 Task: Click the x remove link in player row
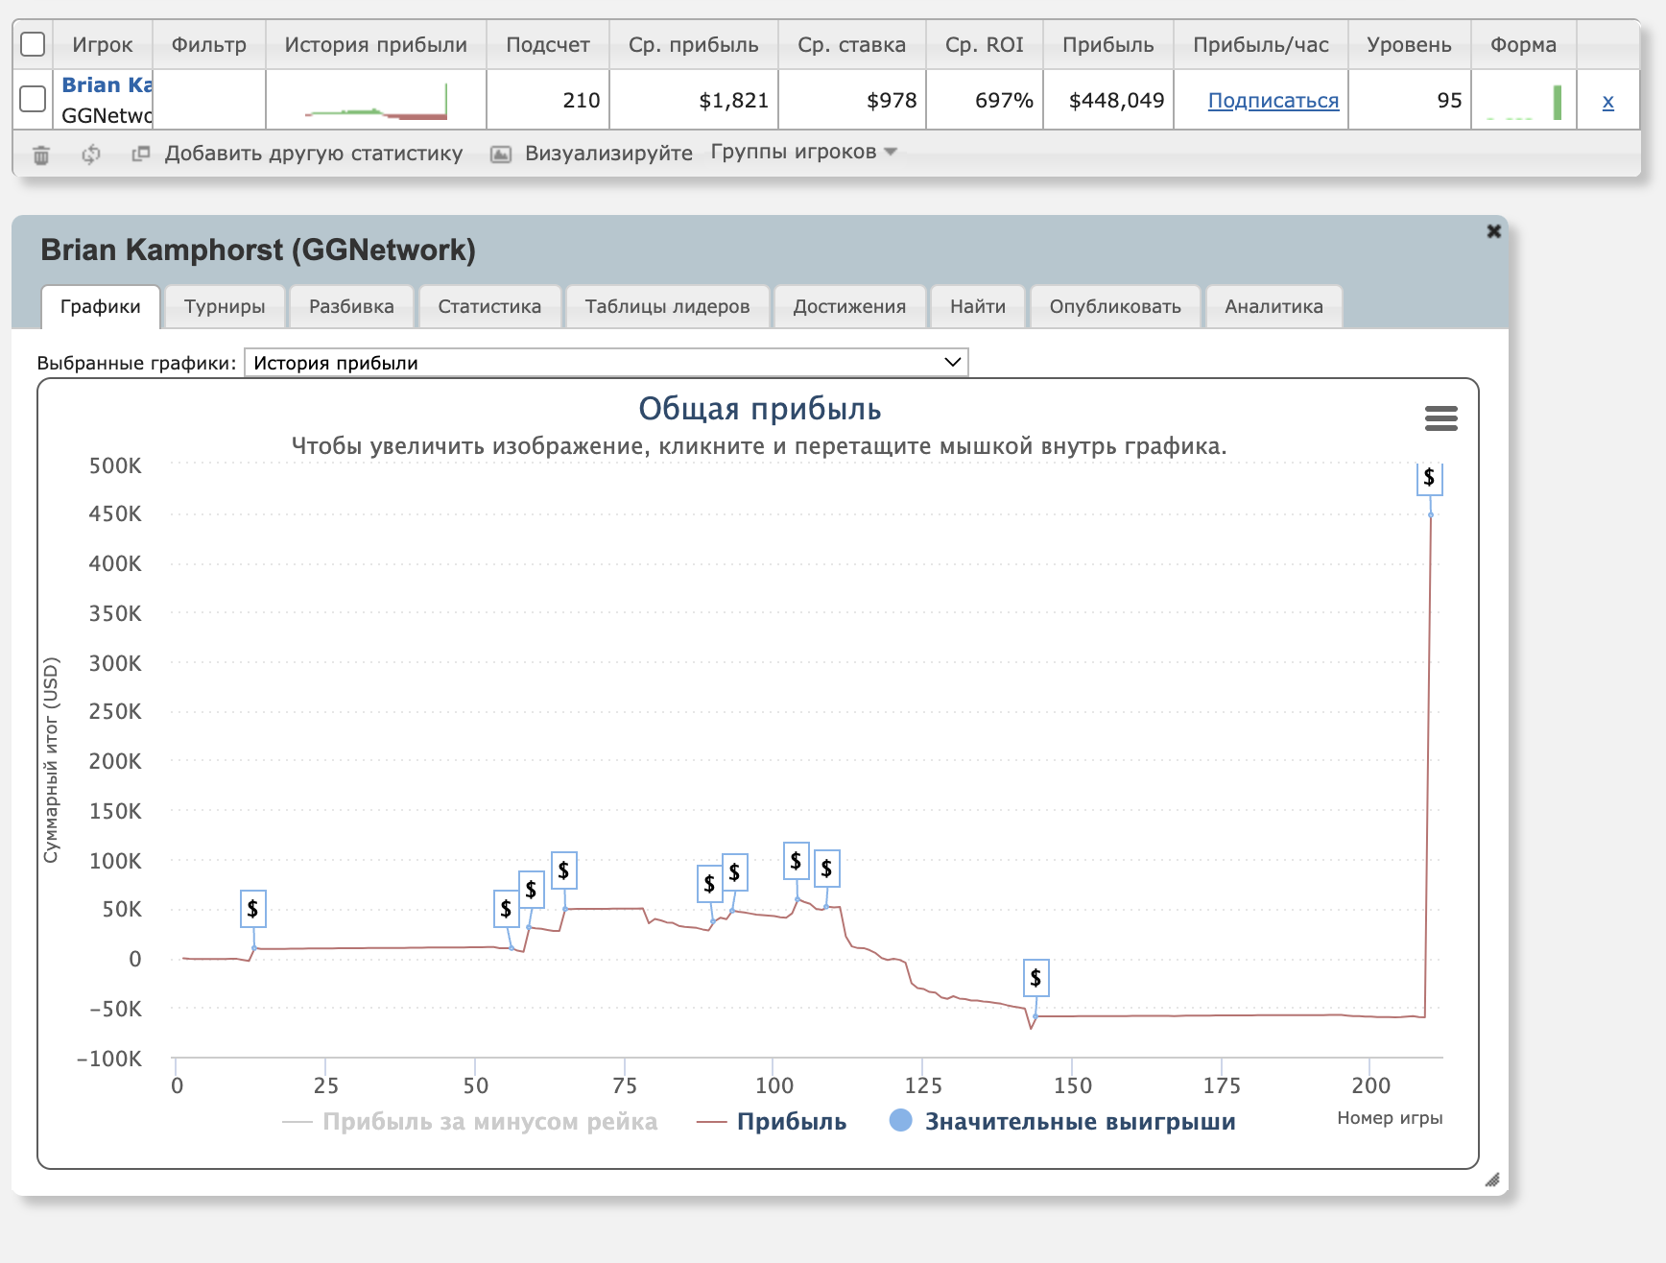(1607, 101)
